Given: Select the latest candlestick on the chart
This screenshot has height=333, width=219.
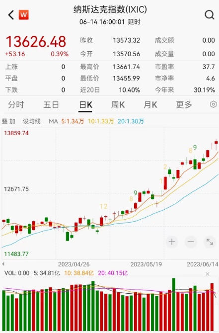Looking at the screenshot, I should 216,143.
